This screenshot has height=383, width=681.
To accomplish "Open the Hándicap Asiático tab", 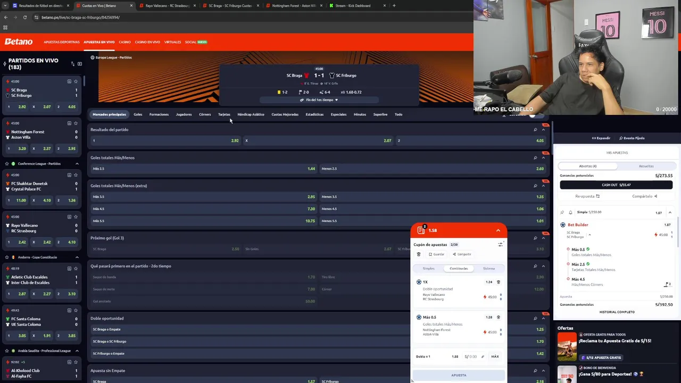I will [251, 114].
